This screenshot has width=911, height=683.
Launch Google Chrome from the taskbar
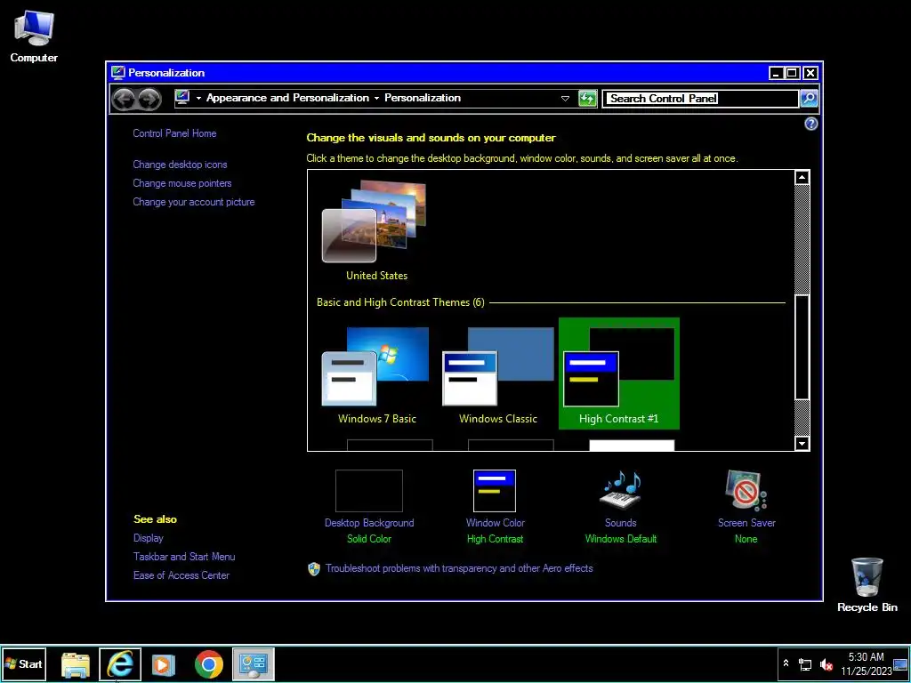click(208, 663)
